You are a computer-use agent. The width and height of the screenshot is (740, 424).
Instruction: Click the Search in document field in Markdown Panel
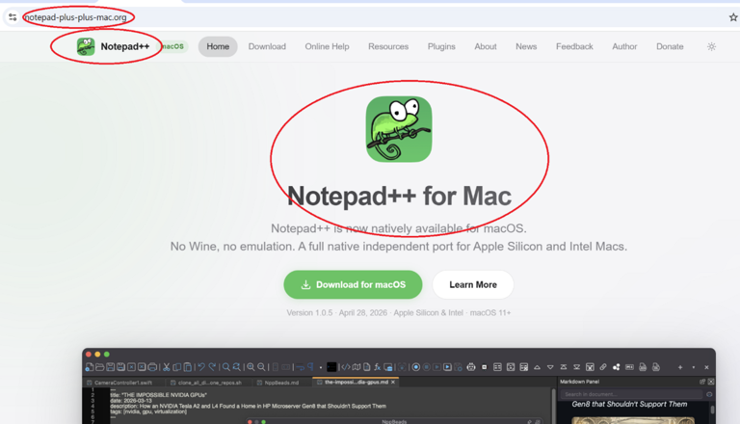coord(631,394)
